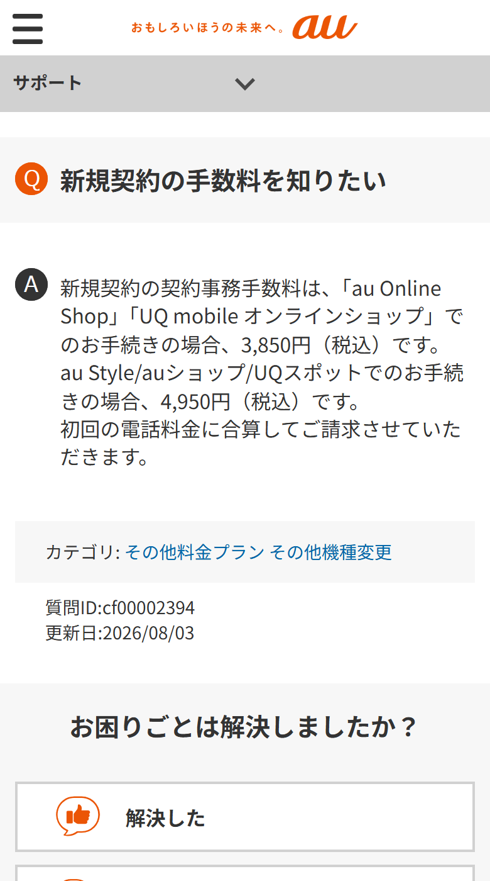Open the hamburger menu icon
Viewport: 490px width, 881px height.
pos(28,29)
